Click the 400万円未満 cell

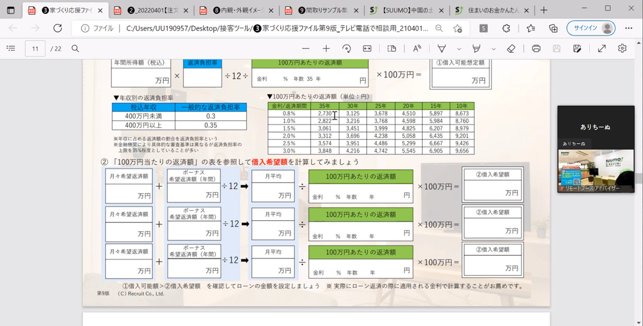click(x=144, y=116)
